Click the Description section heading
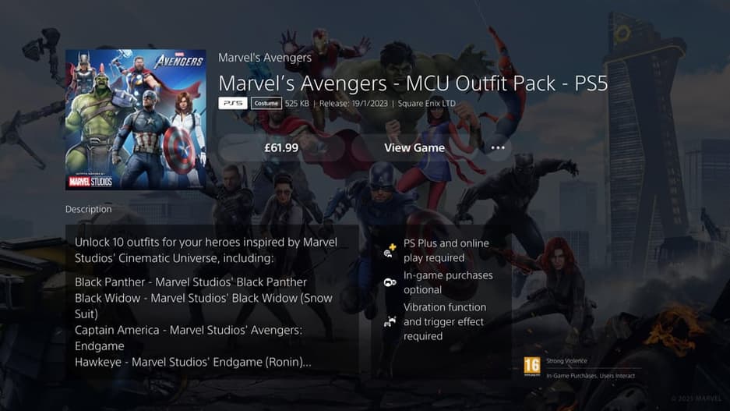730x411 pixels. pyautogui.click(x=89, y=209)
